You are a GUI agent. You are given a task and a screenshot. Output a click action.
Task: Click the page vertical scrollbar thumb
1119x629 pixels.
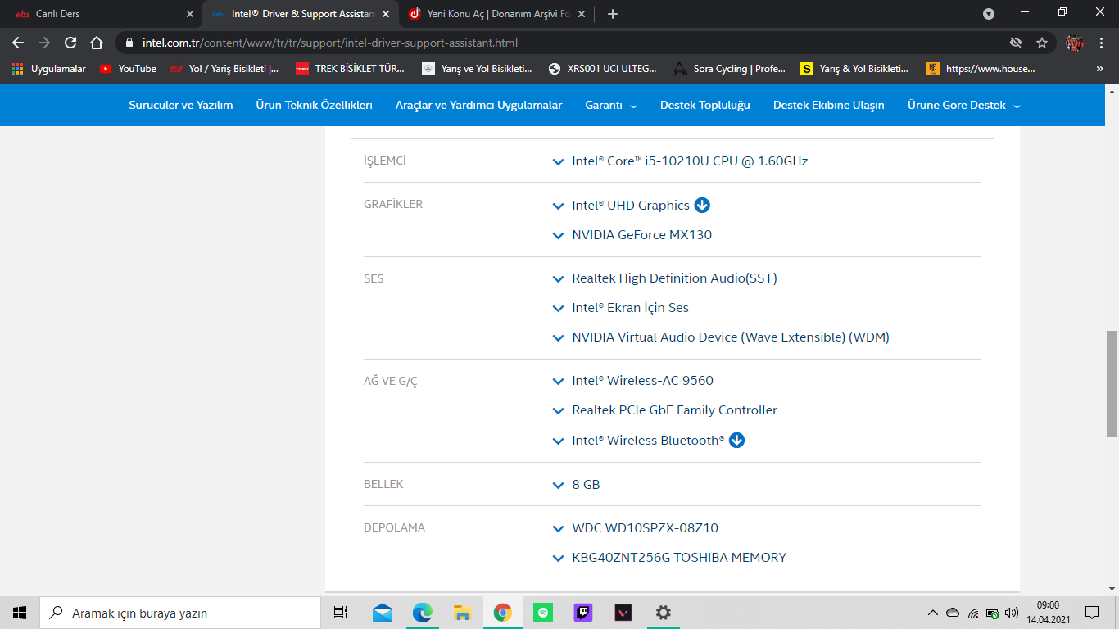(x=1112, y=383)
